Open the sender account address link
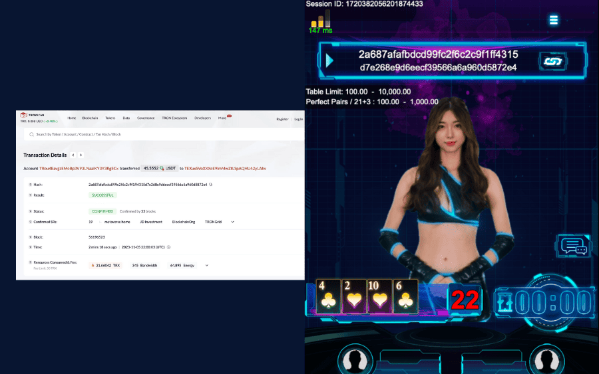The image size is (599, 374). (78, 169)
